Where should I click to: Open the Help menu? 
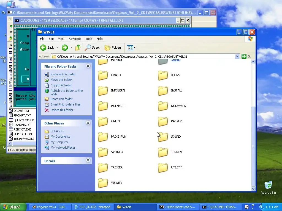[x=99, y=39]
